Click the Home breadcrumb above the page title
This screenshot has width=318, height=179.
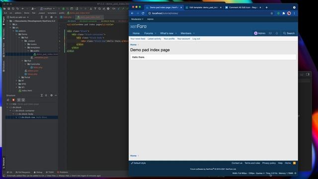tap(133, 45)
